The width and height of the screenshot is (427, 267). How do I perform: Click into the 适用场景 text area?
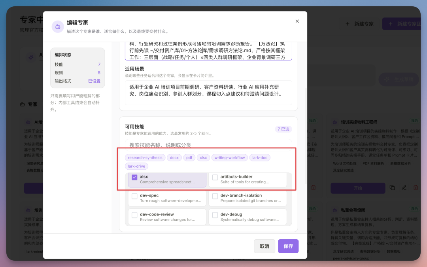[x=208, y=93]
